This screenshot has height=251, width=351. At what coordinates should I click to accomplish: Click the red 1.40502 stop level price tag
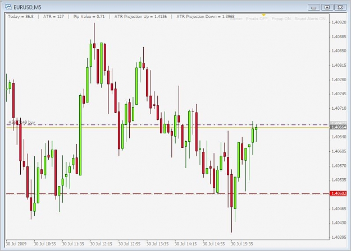338,193
